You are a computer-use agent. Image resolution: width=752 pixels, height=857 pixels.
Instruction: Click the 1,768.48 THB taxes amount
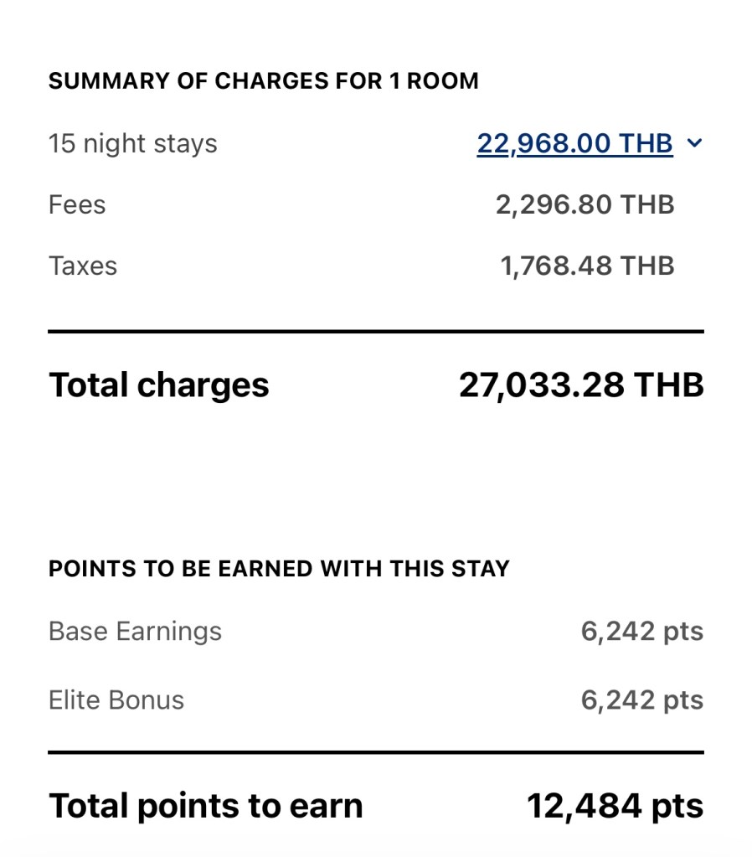[x=587, y=266]
